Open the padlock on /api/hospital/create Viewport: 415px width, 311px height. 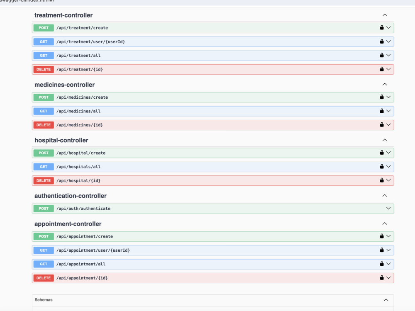click(x=381, y=153)
